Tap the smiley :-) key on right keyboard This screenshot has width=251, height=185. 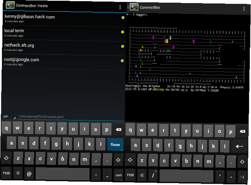242,177
